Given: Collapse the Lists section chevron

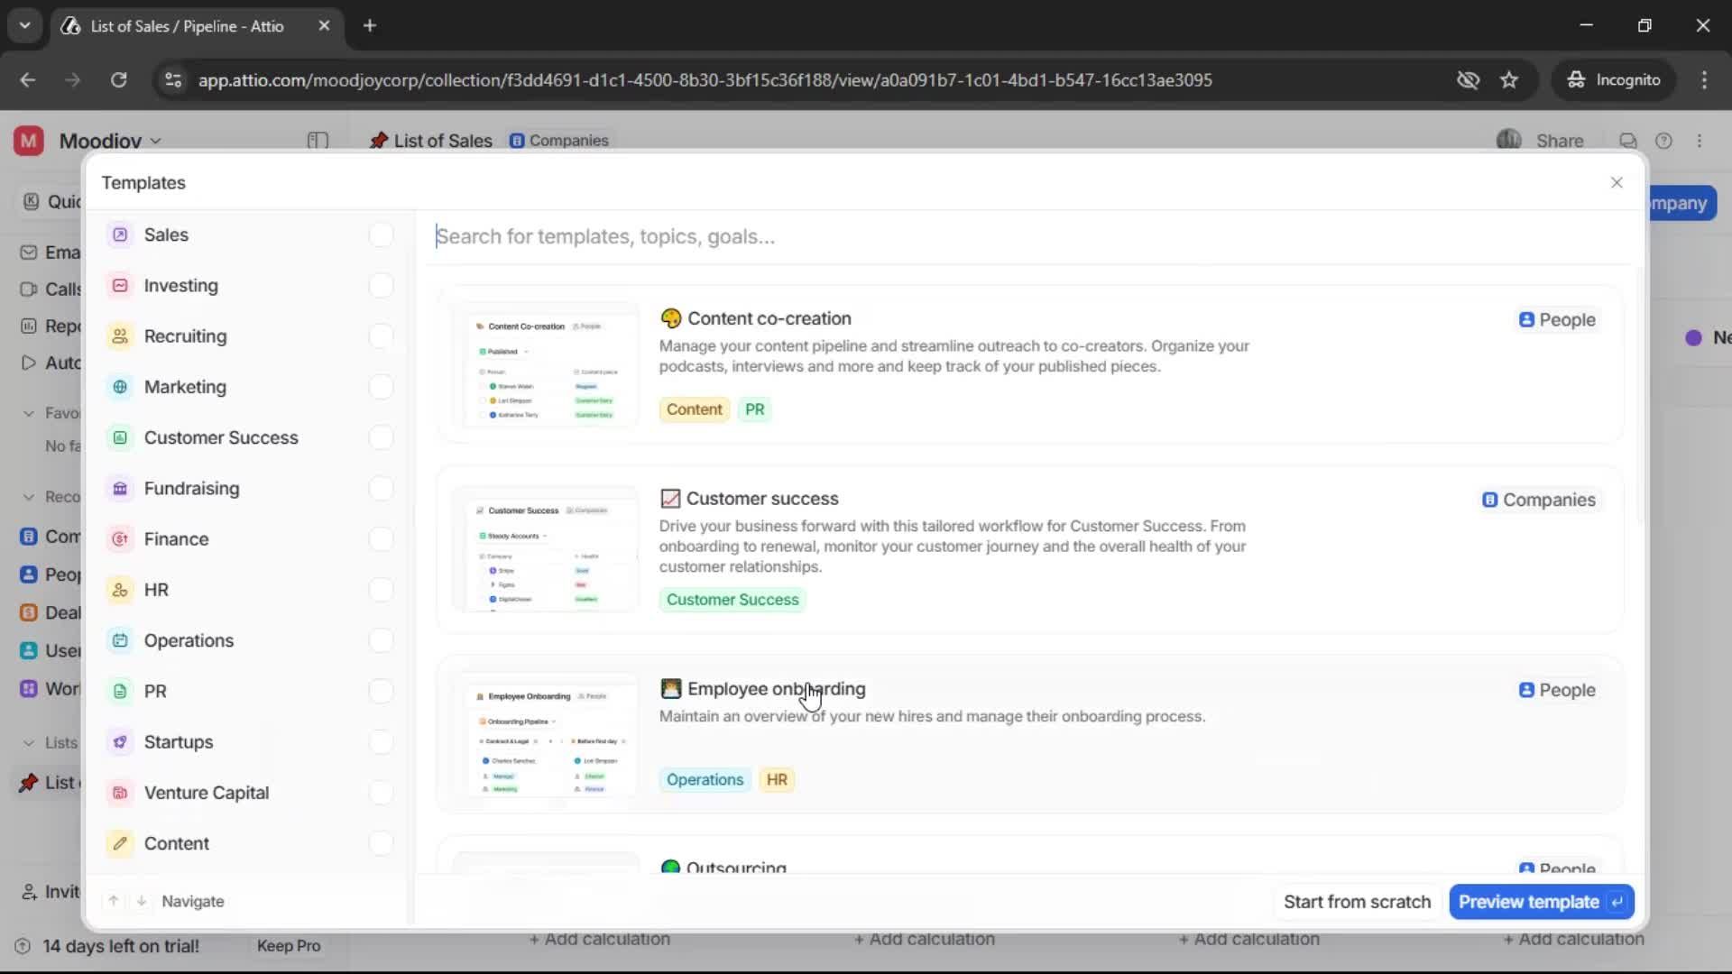Looking at the screenshot, I should pyautogui.click(x=29, y=743).
